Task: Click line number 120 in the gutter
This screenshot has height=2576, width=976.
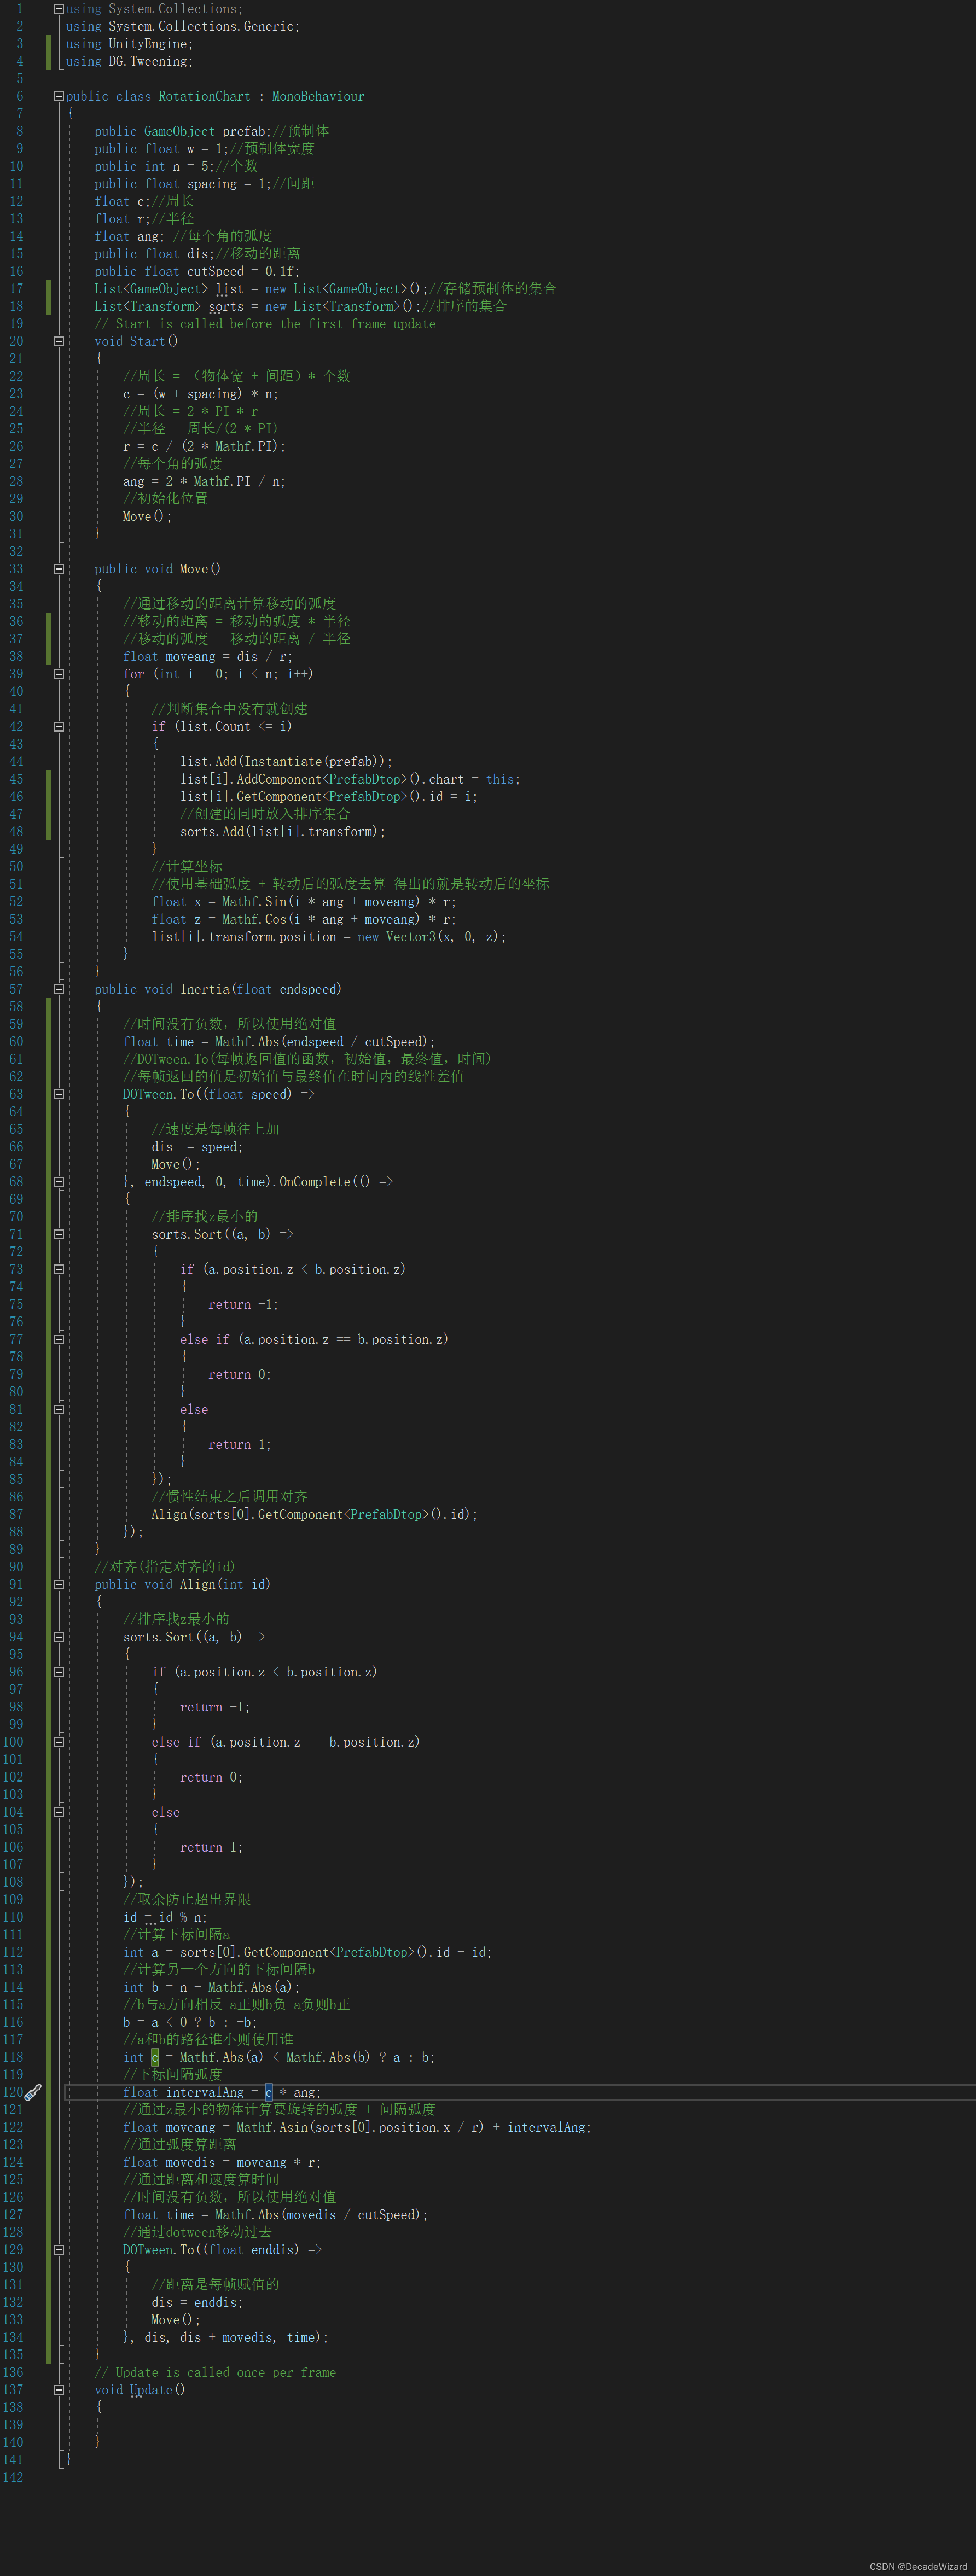Action: tap(12, 2092)
